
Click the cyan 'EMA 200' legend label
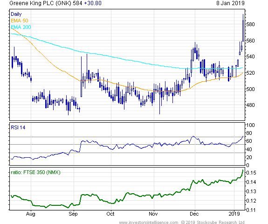point(21,27)
